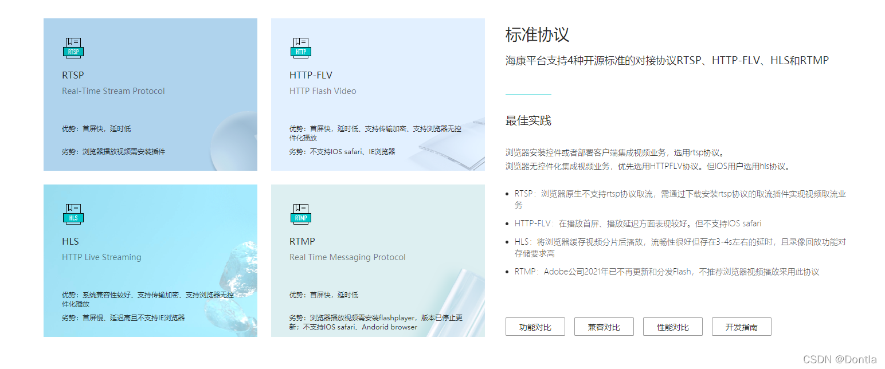Image resolution: width=885 pixels, height=369 pixels.
Task: Open the HLS protocol card
Action: [150, 261]
